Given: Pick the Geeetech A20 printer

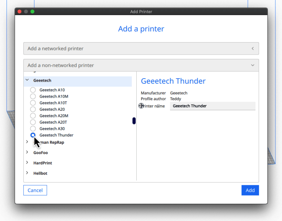Looking at the screenshot, I should tap(33, 109).
